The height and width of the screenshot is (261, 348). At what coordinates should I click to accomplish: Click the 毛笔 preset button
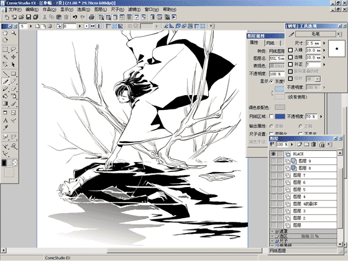click(316, 34)
